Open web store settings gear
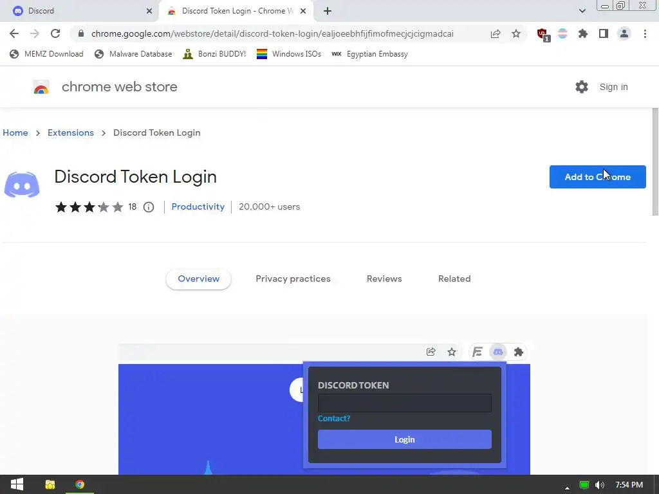 click(582, 87)
